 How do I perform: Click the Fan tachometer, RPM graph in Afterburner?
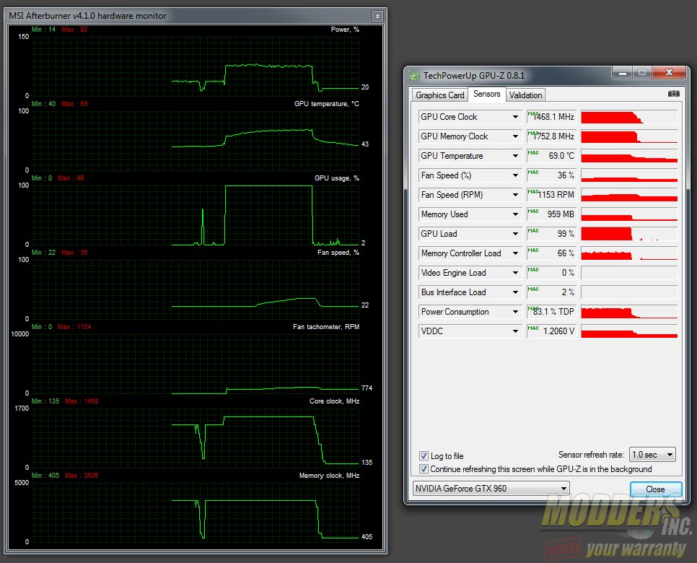pos(196,363)
